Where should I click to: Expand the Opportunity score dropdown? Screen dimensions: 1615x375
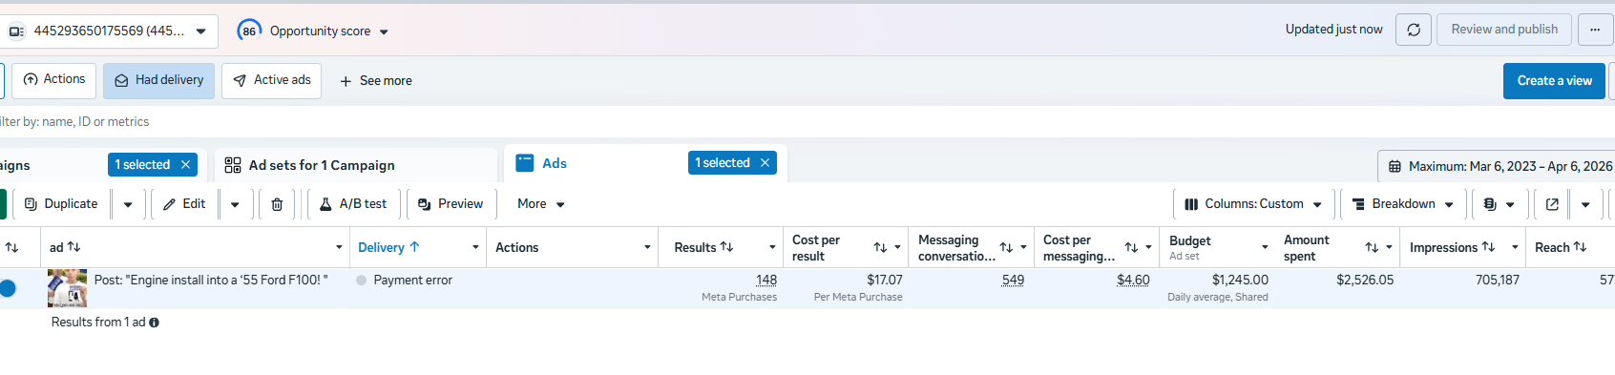(x=313, y=31)
